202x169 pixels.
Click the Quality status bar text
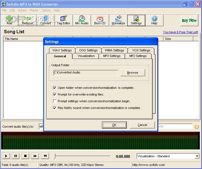[71, 165]
